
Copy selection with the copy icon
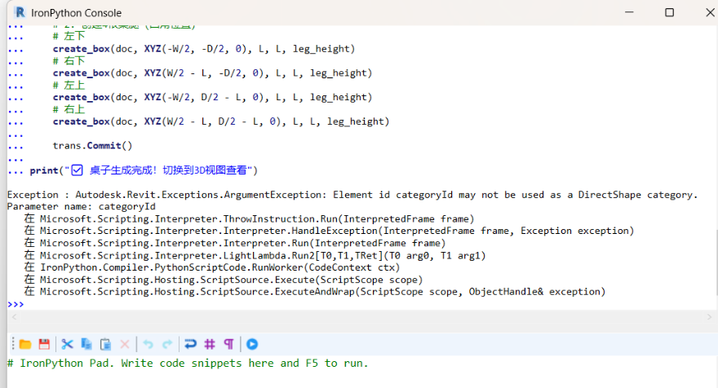pos(86,344)
